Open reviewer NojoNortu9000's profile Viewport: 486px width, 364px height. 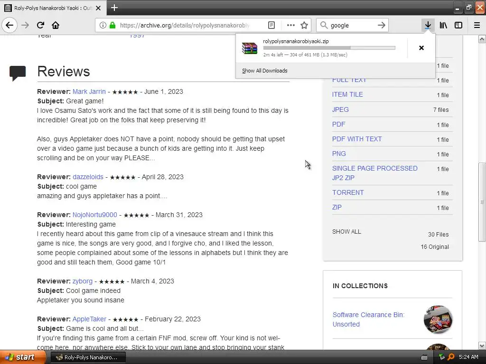point(94,215)
